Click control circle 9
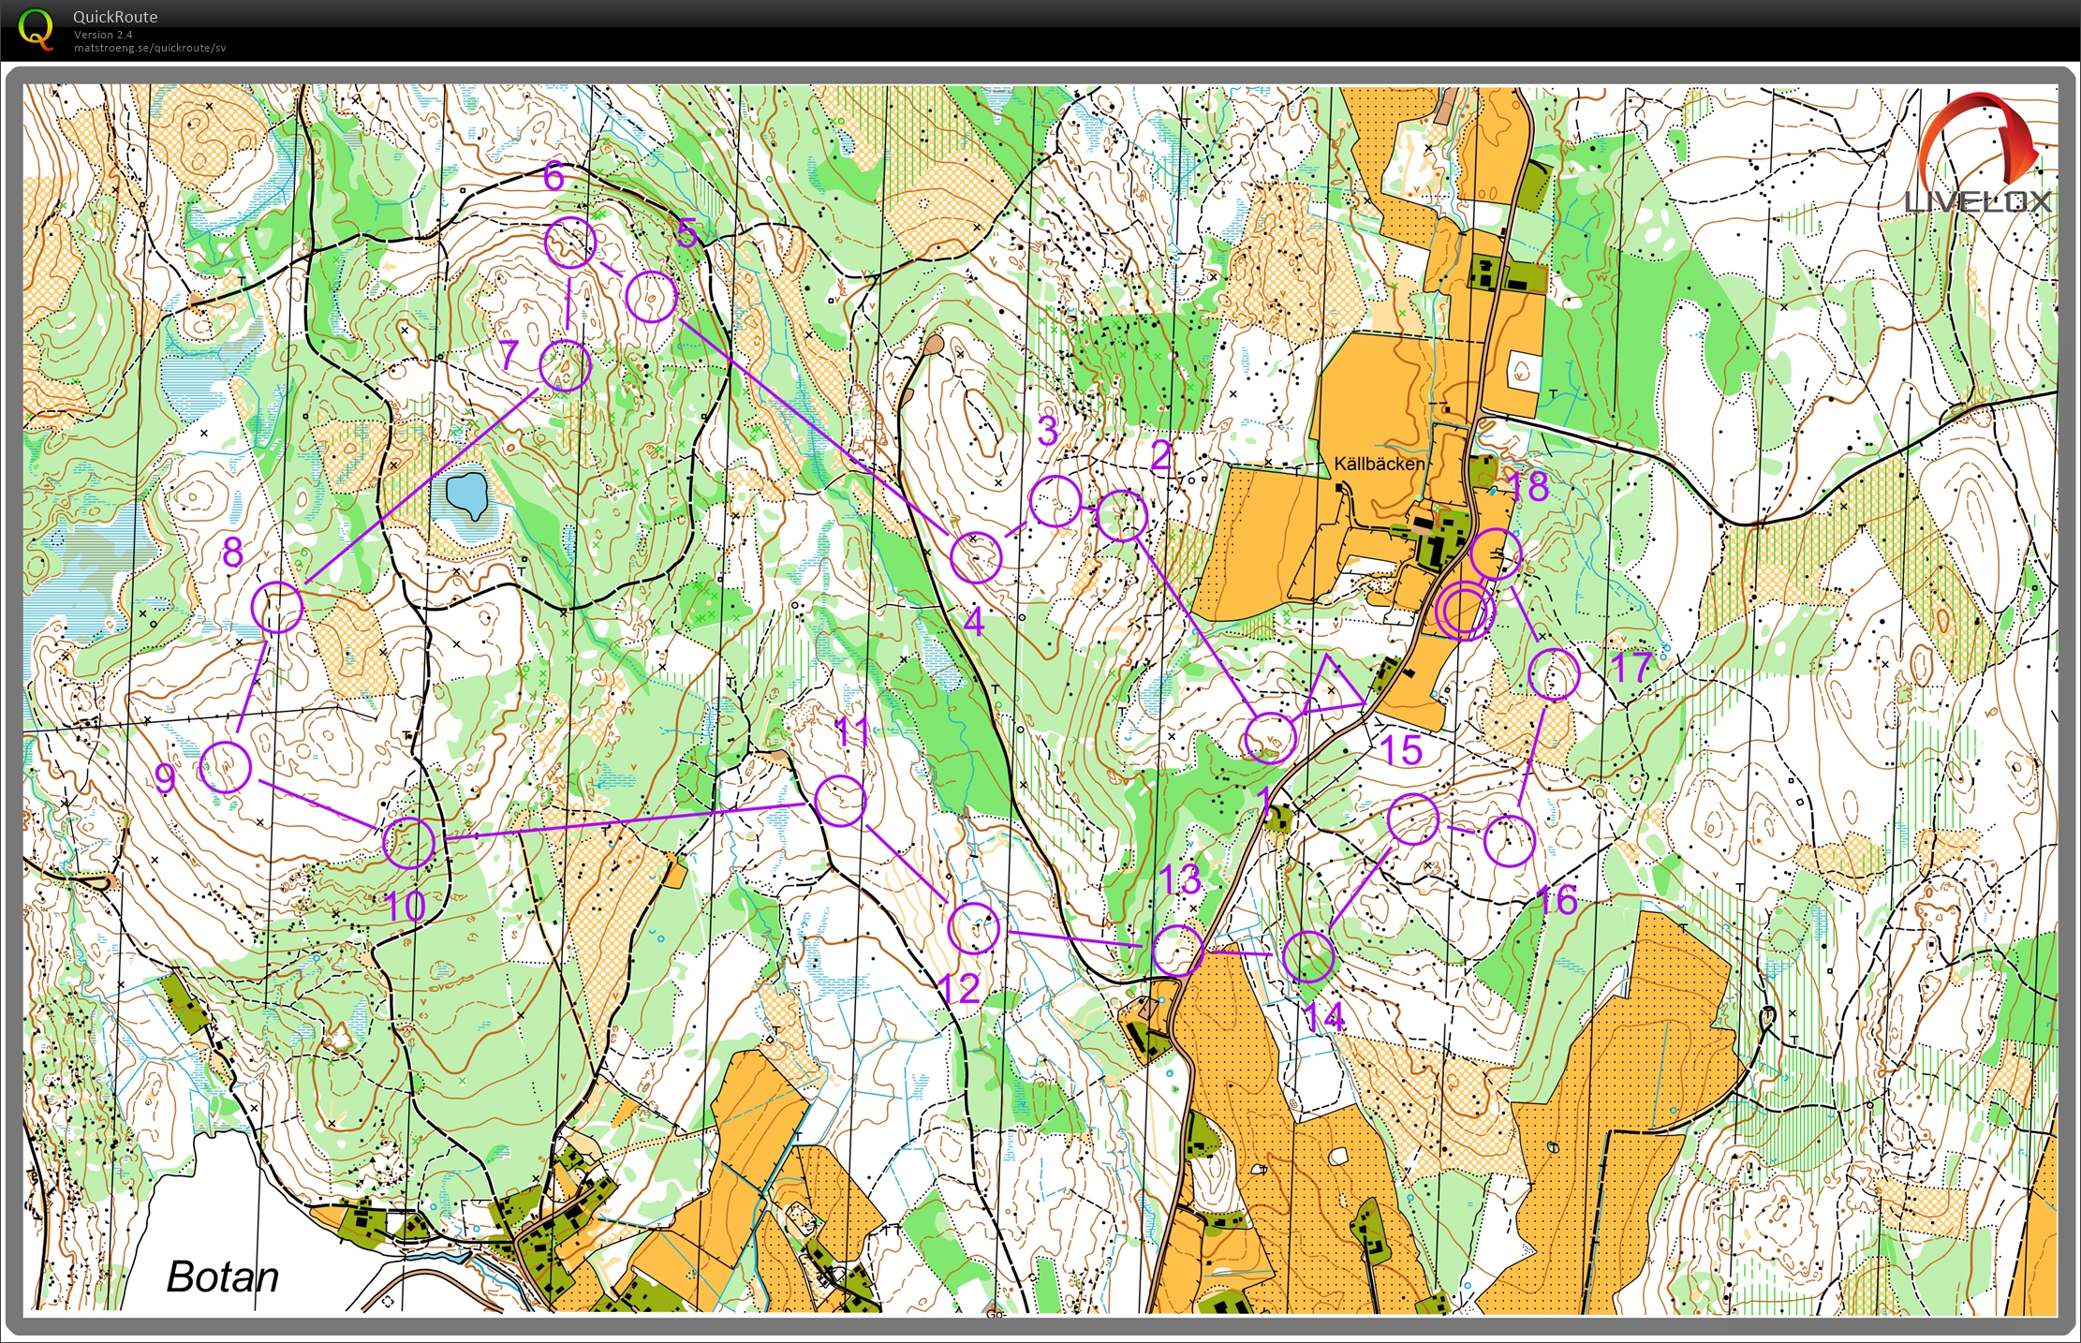 226,766
